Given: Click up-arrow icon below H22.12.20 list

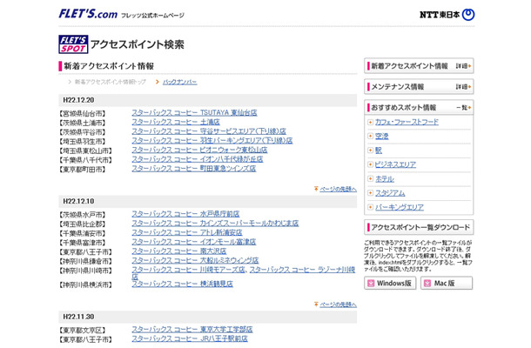Looking at the screenshot, I should [316, 189].
